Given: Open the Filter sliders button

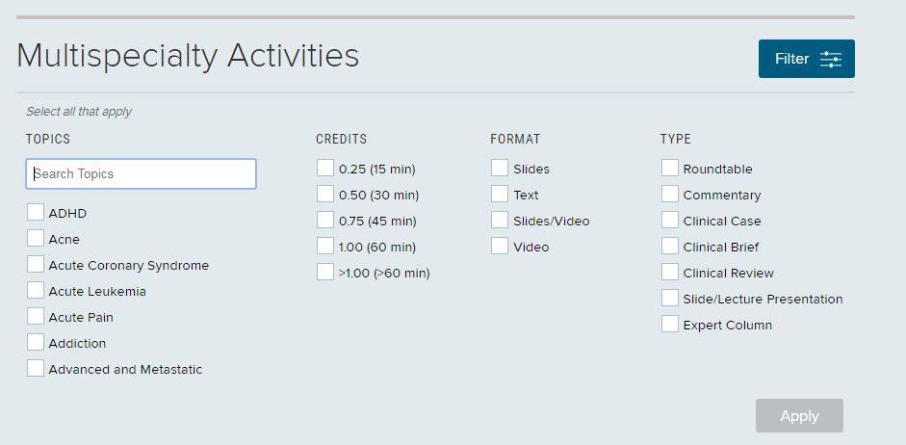Looking at the screenshot, I should (806, 59).
